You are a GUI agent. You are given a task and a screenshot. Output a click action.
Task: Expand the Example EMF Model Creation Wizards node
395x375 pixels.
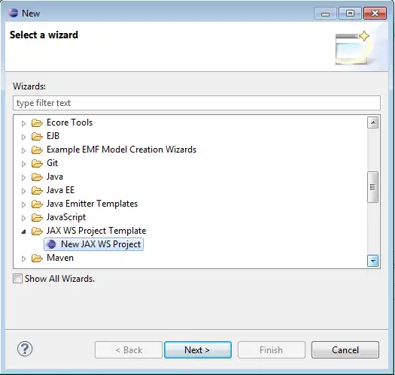(23, 151)
